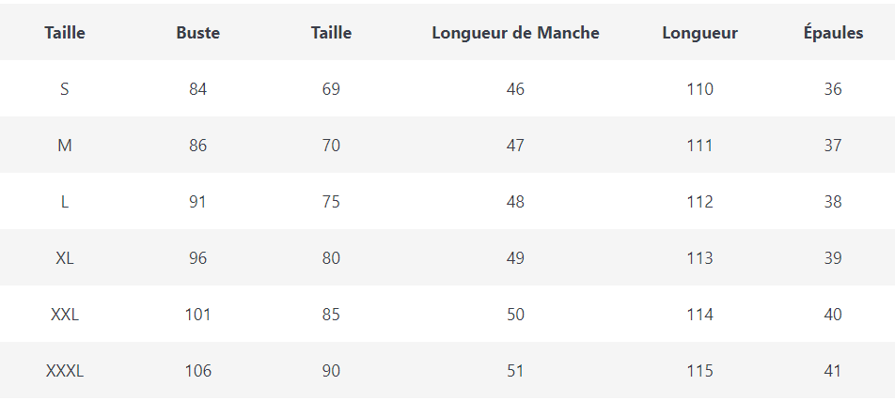Select the waist value 70

point(331,146)
